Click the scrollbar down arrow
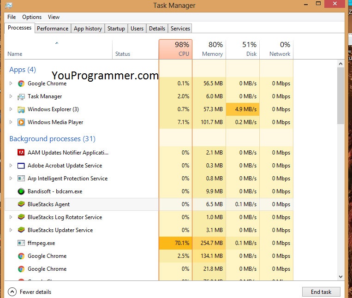 [x=340, y=277]
